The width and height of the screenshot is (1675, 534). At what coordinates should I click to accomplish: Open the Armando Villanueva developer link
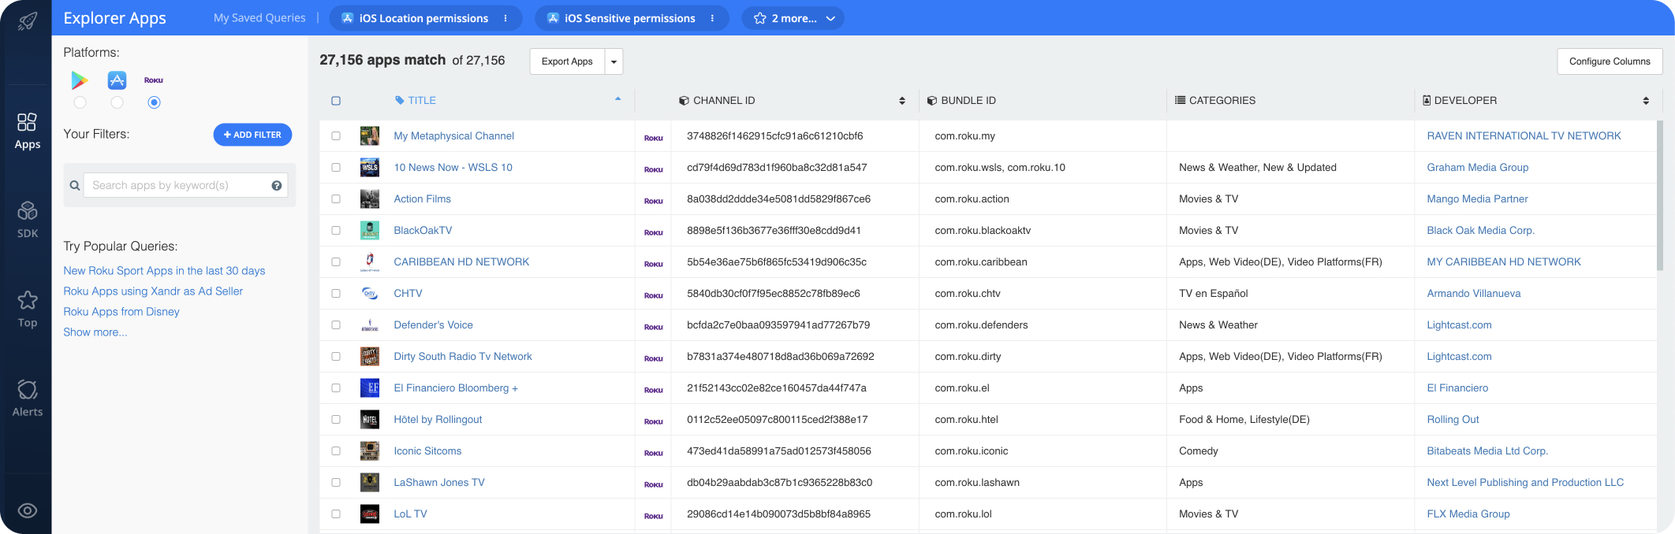click(1474, 294)
